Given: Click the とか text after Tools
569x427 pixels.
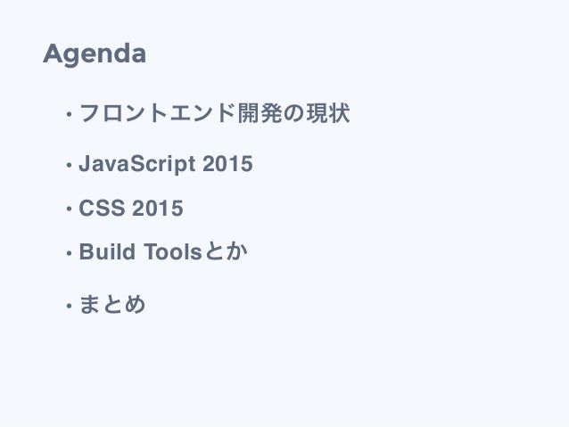Looking at the screenshot, I should pos(226,251).
